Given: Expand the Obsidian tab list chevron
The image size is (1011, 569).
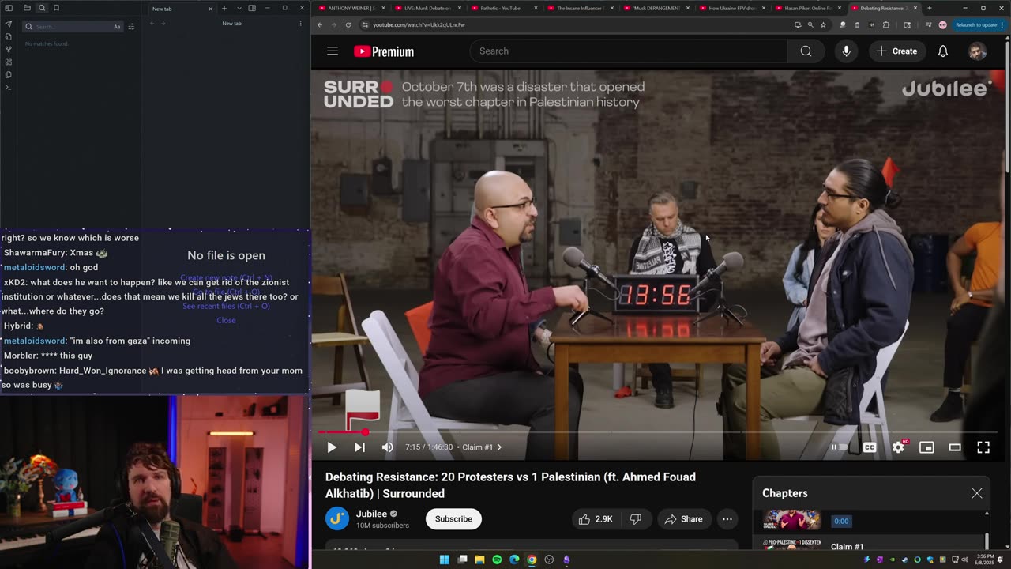Looking at the screenshot, I should 239,8.
